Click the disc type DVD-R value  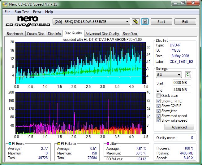pos(175,45)
